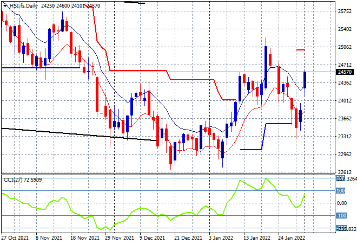
Task: Click the 24 Jan 2022 date label
Action: coord(292,238)
